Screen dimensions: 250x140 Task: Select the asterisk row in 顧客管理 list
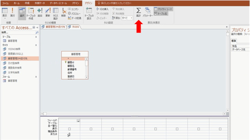(73, 59)
